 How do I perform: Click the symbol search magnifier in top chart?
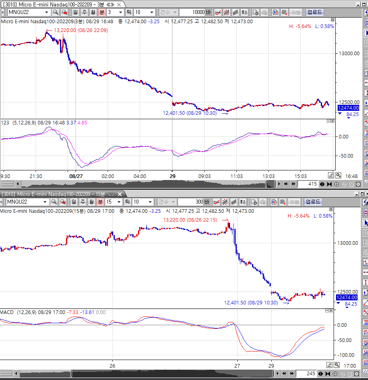click(56, 12)
